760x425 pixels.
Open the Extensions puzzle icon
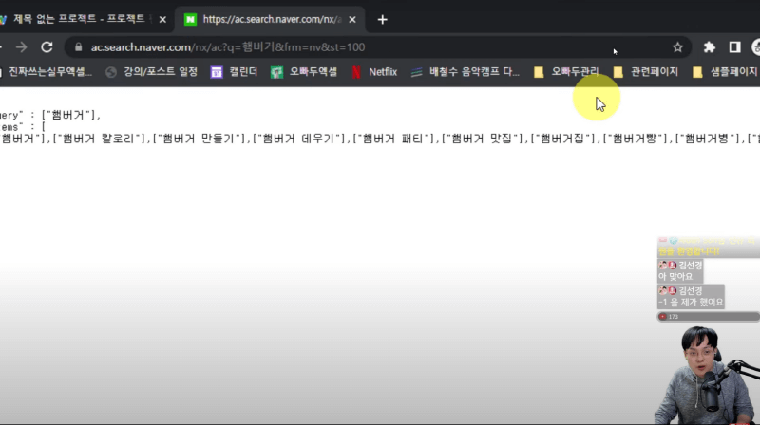pyautogui.click(x=709, y=46)
